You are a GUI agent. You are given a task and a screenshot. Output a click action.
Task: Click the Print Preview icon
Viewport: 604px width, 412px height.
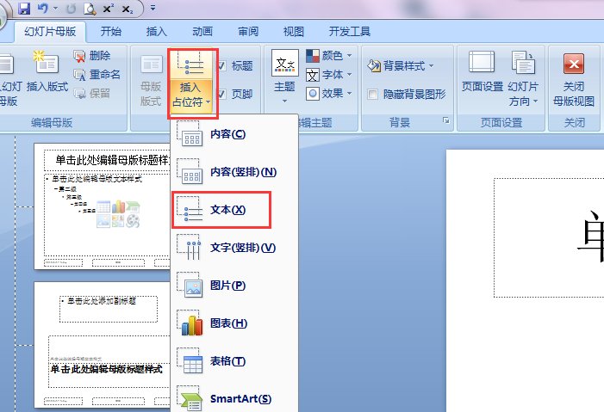tap(90, 8)
